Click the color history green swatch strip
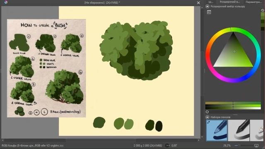This screenshot has width=265, height=149. [263, 21]
